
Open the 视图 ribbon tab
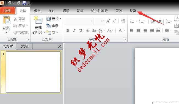133,11
